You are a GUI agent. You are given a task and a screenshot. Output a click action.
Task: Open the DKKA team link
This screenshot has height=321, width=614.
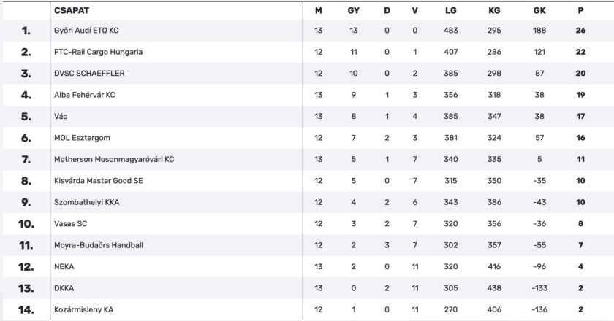64,288
